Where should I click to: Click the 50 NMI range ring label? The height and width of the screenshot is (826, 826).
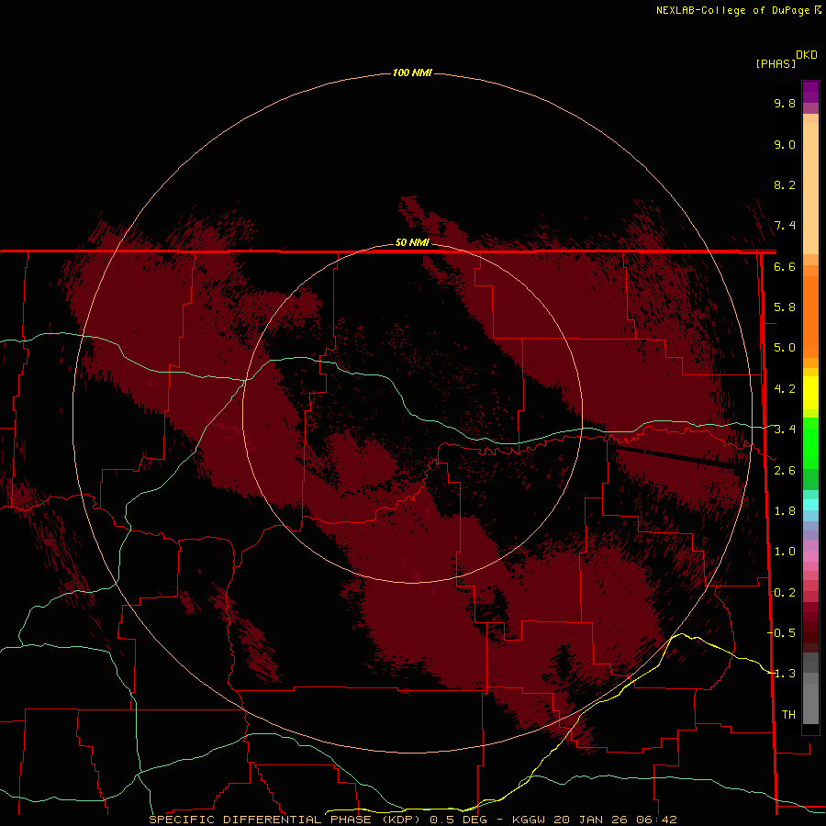tap(412, 242)
